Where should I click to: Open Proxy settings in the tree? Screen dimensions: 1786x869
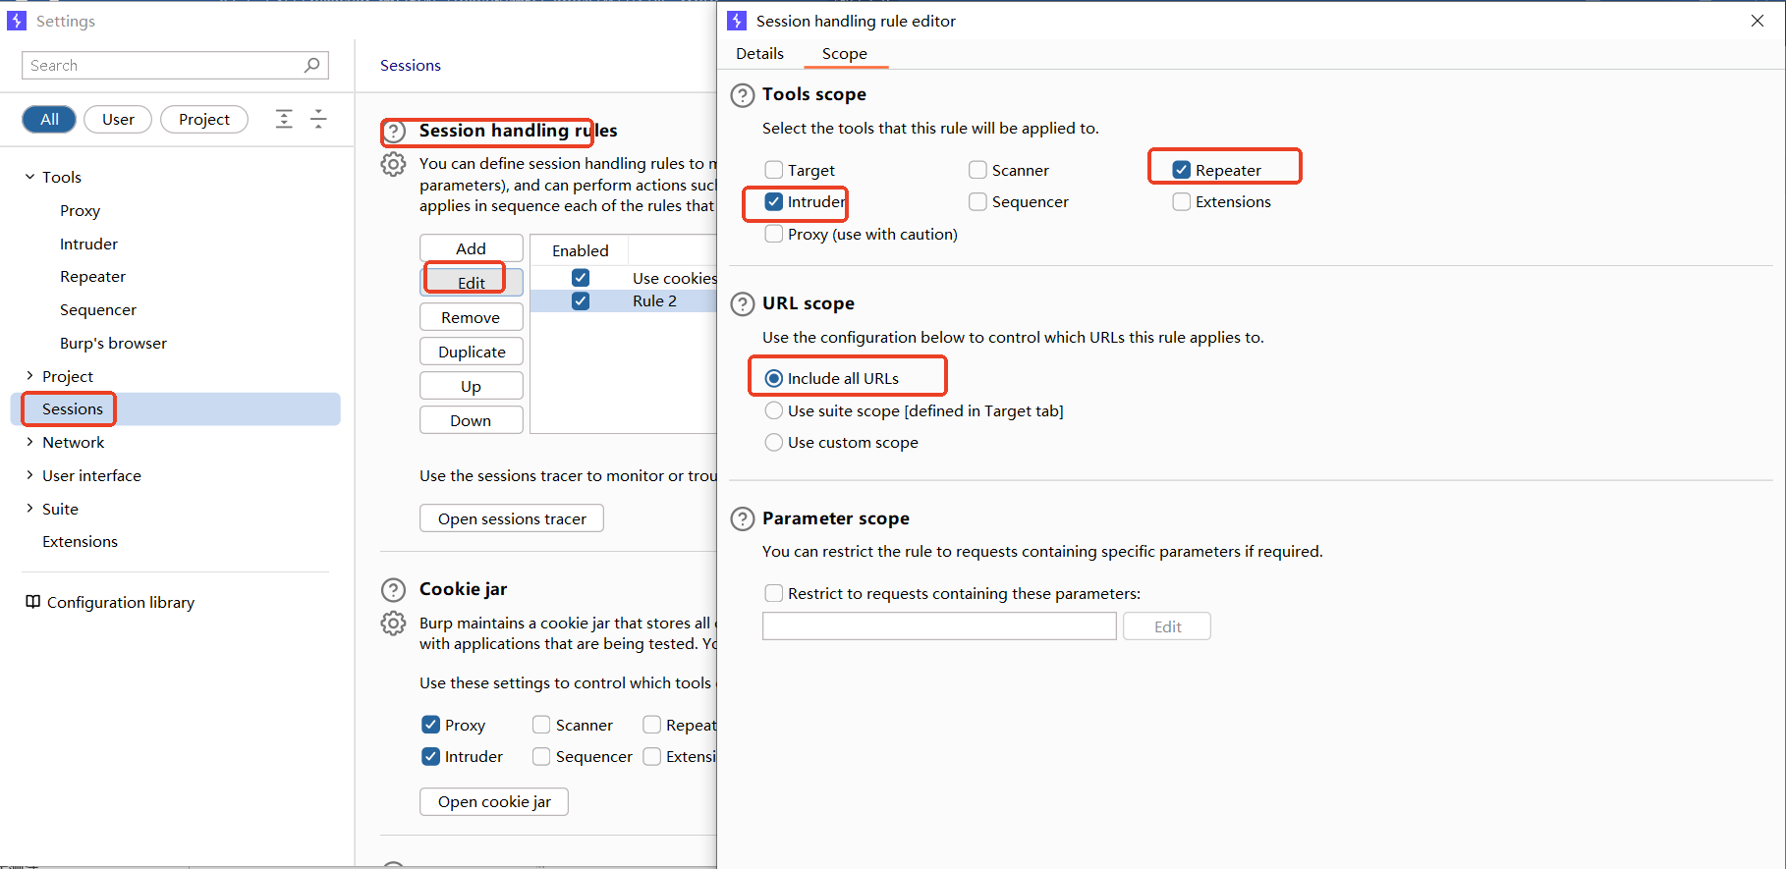click(x=80, y=210)
